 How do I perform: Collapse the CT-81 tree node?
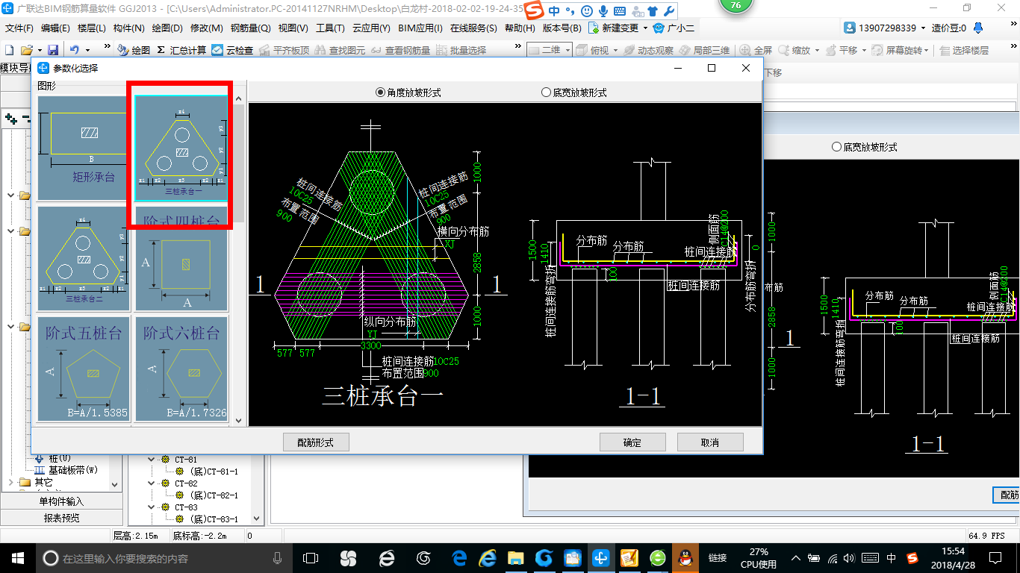(x=152, y=460)
